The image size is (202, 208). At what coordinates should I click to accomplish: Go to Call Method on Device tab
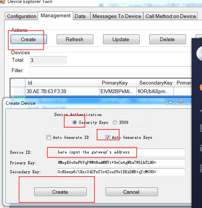[x=171, y=16]
